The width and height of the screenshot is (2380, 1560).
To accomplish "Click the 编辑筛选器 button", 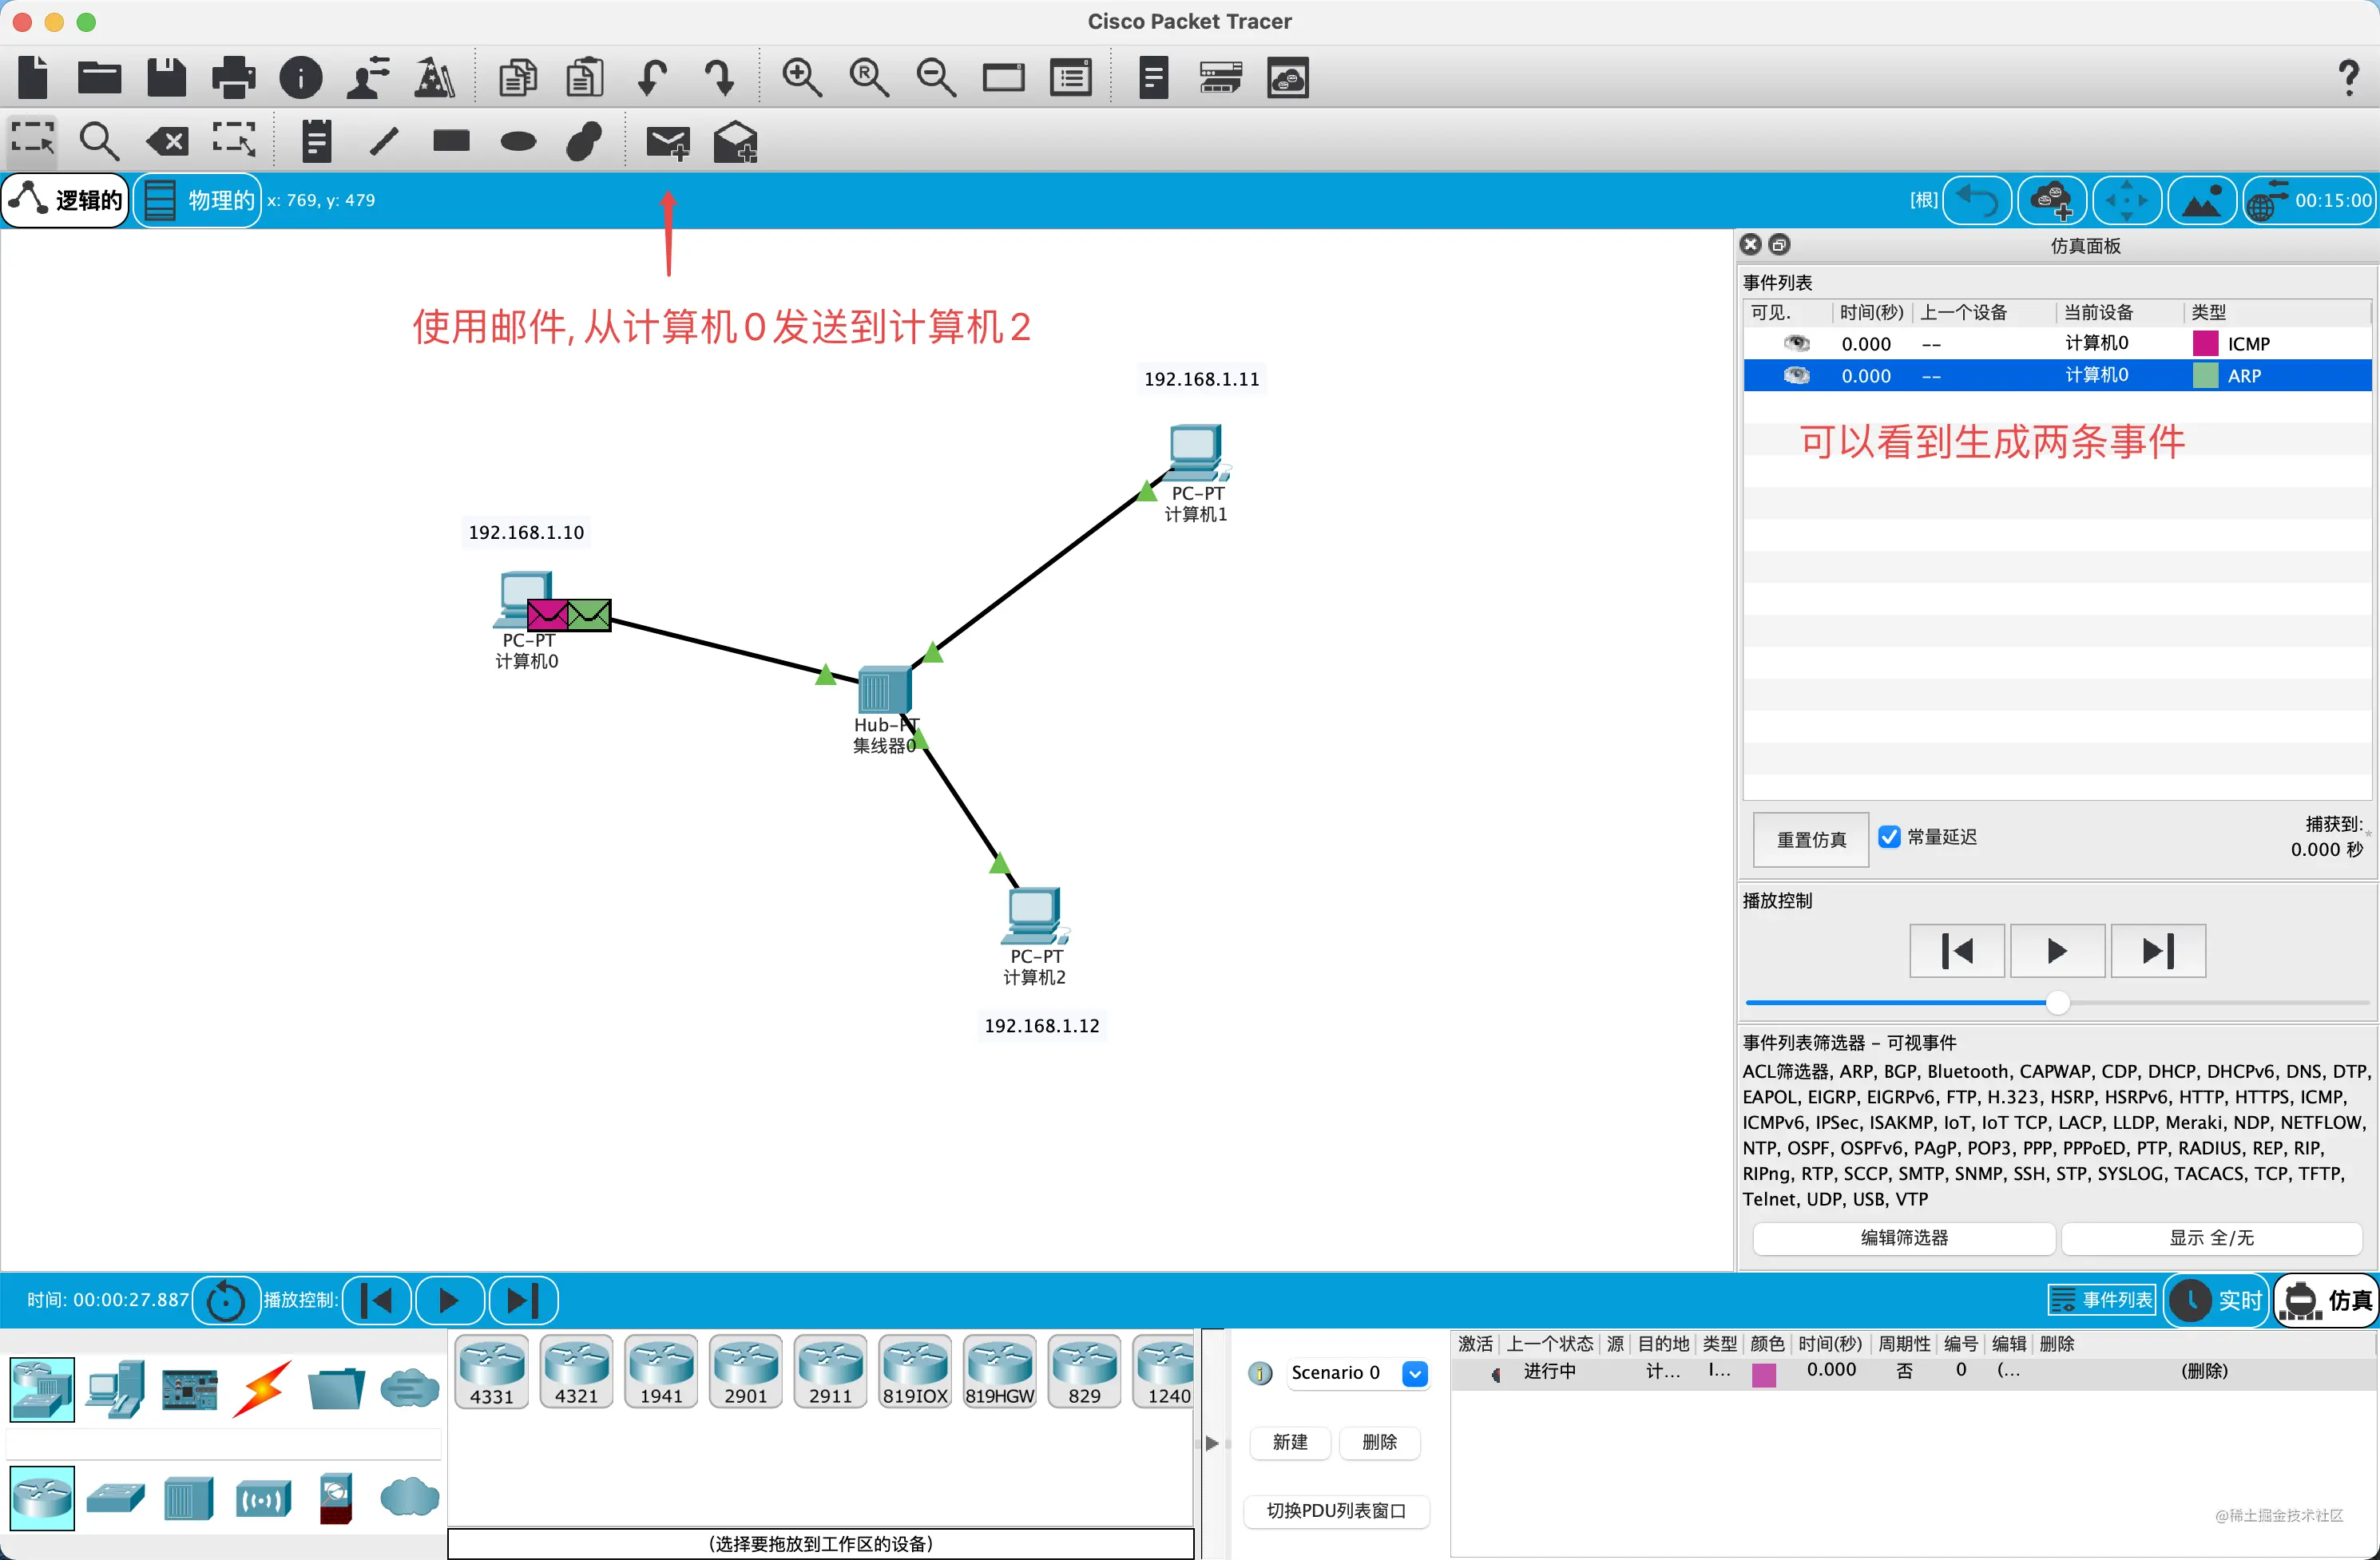I will pos(1904,1238).
